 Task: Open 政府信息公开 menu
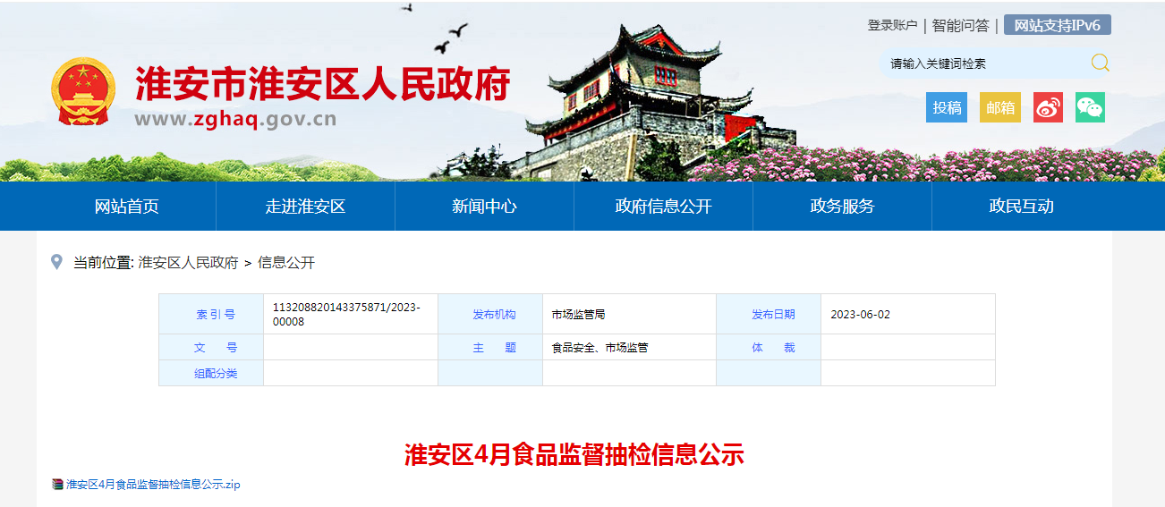coord(663,207)
